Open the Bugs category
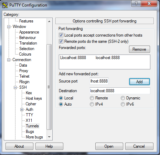Image resolution: width=160 pixels, height=155 pixels. pyautogui.click(x=30, y=132)
